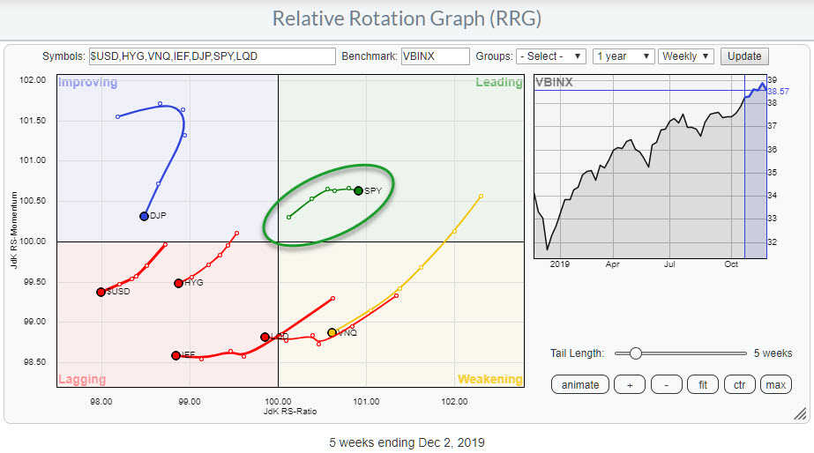Click the Benchmark VBINX text field
The image size is (814, 453).
tap(435, 56)
